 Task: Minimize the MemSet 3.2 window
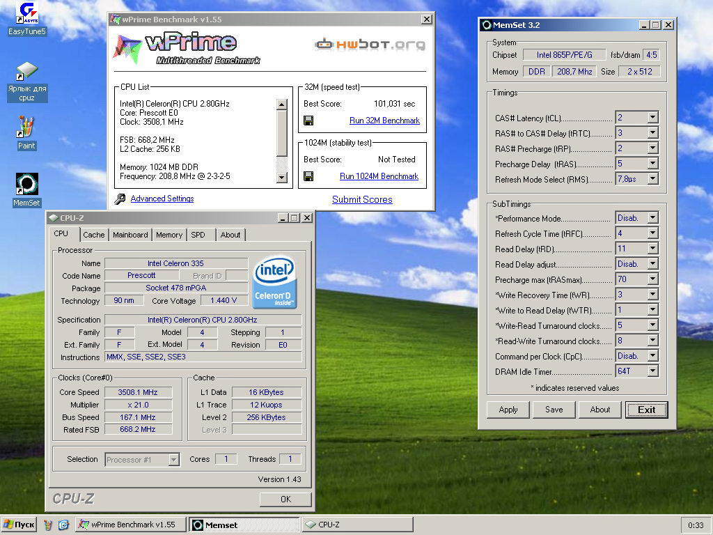tap(643, 25)
